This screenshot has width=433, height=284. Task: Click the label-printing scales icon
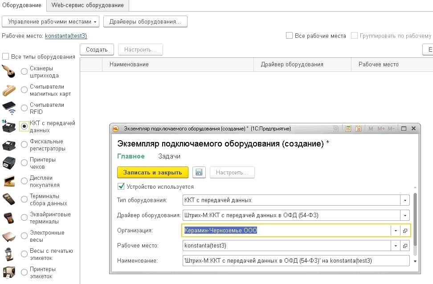click(9, 254)
